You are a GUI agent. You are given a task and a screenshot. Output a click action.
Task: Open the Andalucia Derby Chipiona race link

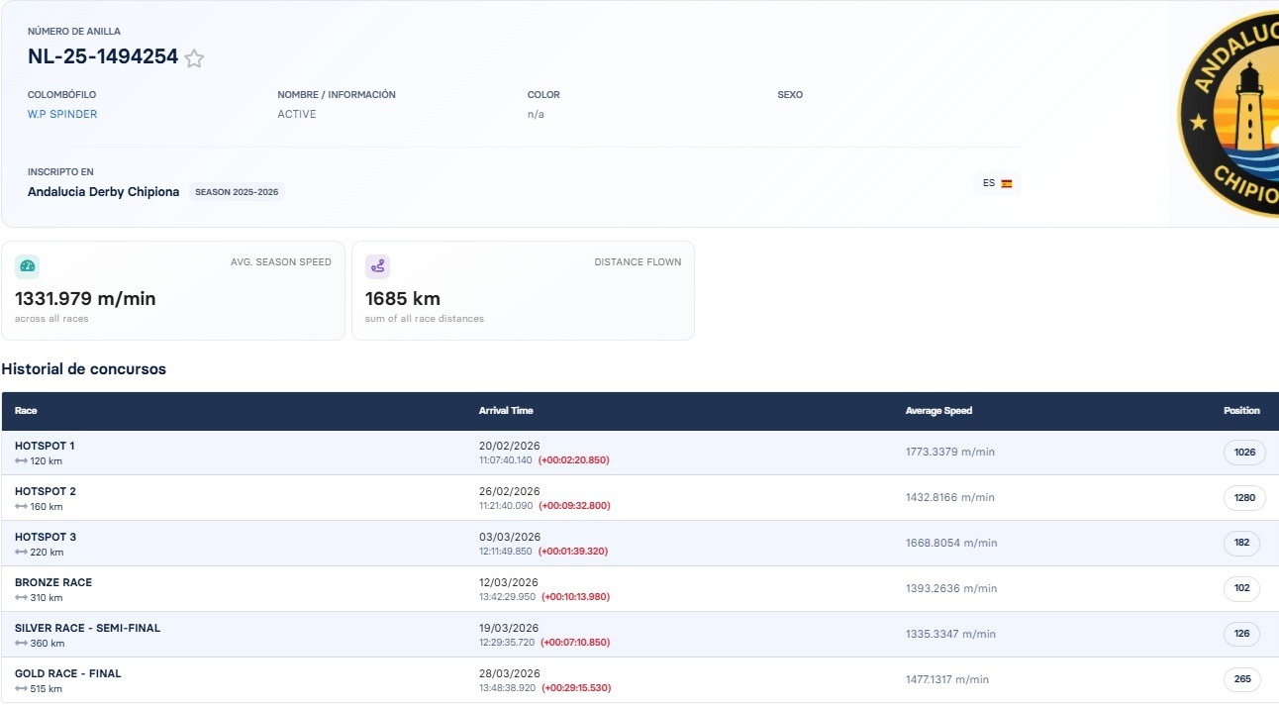click(104, 192)
